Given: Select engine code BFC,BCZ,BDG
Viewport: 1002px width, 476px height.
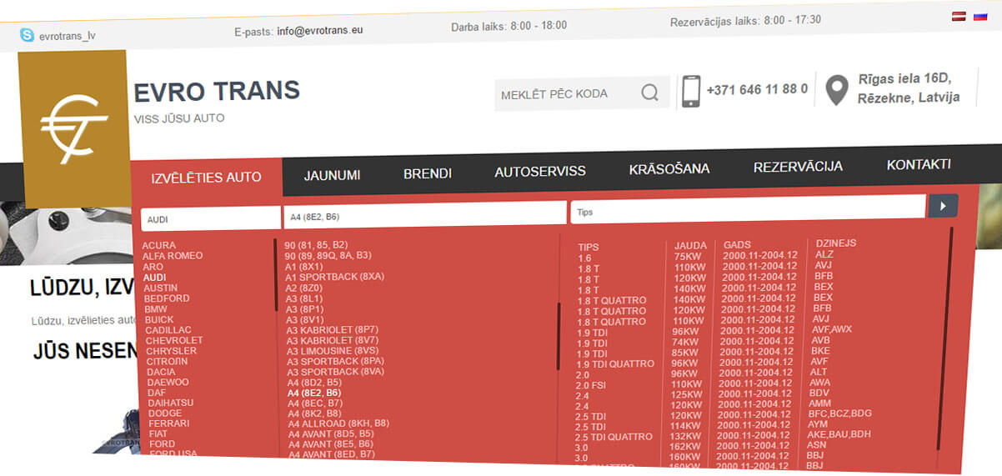Looking at the screenshot, I should coord(839,413).
